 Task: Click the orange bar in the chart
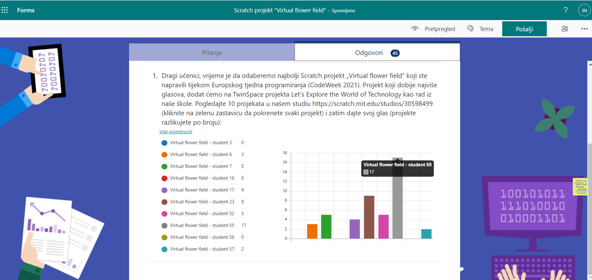click(312, 231)
